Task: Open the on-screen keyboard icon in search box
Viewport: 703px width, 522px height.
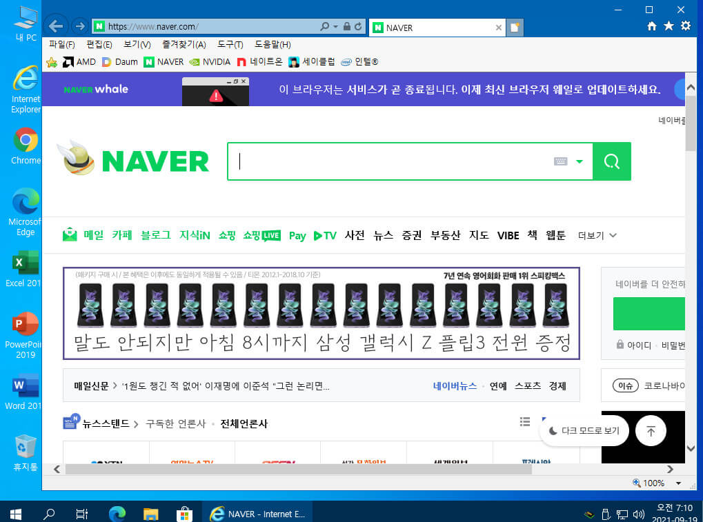Action: pos(560,161)
